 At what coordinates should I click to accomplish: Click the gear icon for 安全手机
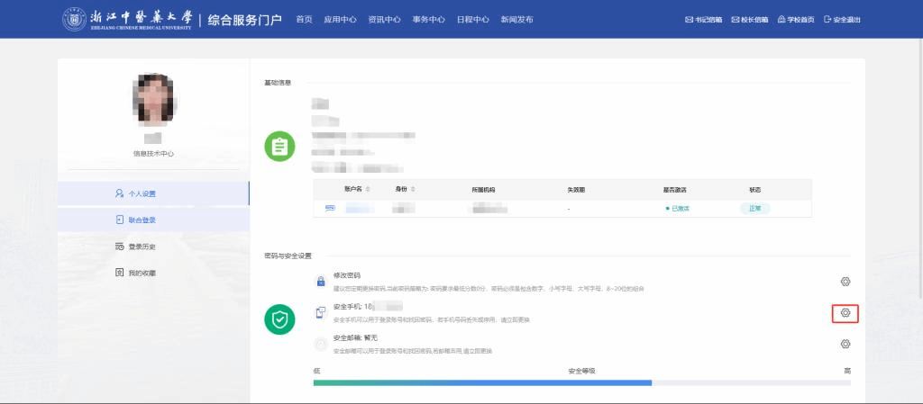click(845, 313)
